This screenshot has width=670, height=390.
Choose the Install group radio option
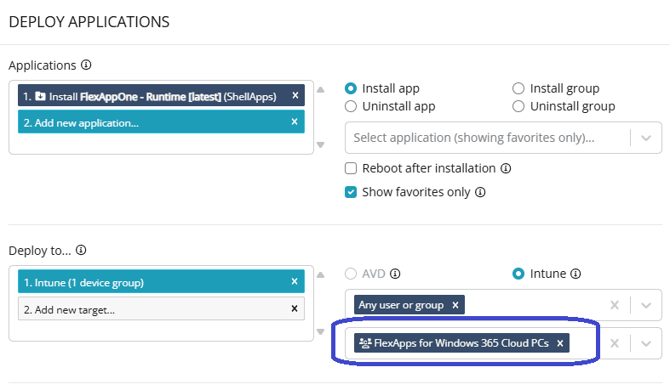click(x=518, y=88)
